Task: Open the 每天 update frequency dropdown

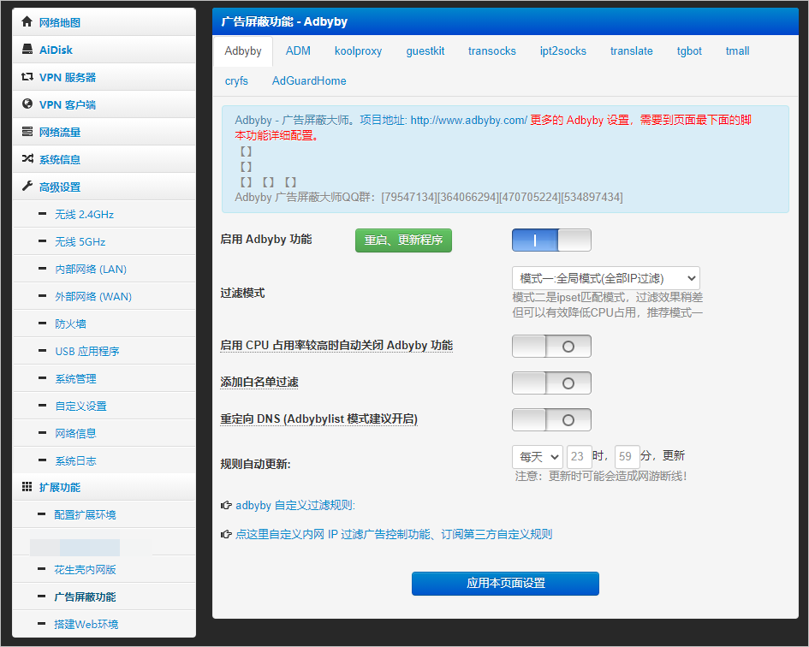Action: (537, 457)
